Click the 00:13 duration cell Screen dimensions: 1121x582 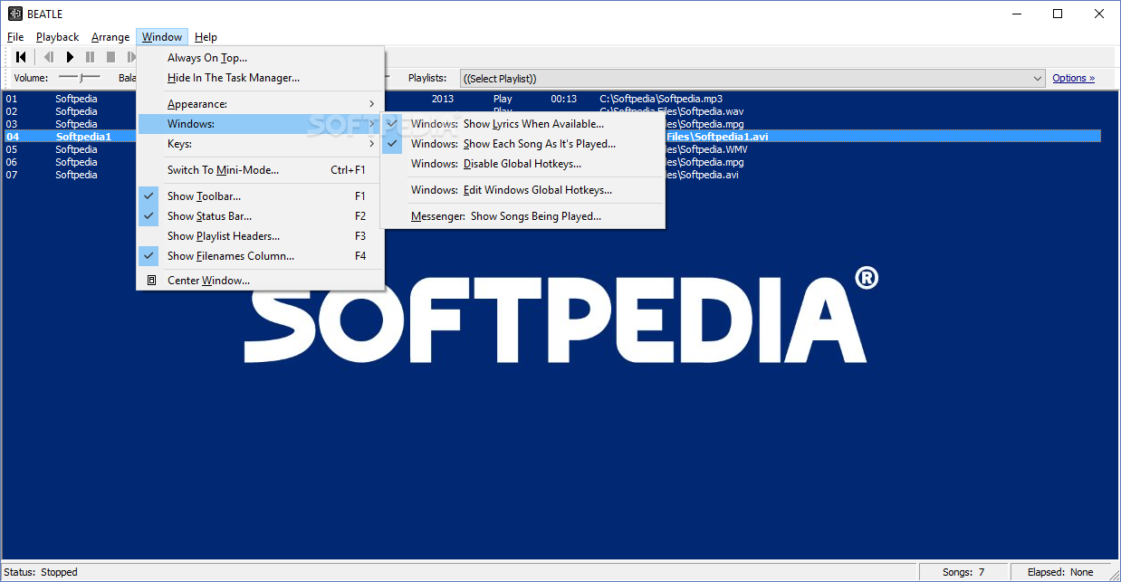tap(564, 99)
